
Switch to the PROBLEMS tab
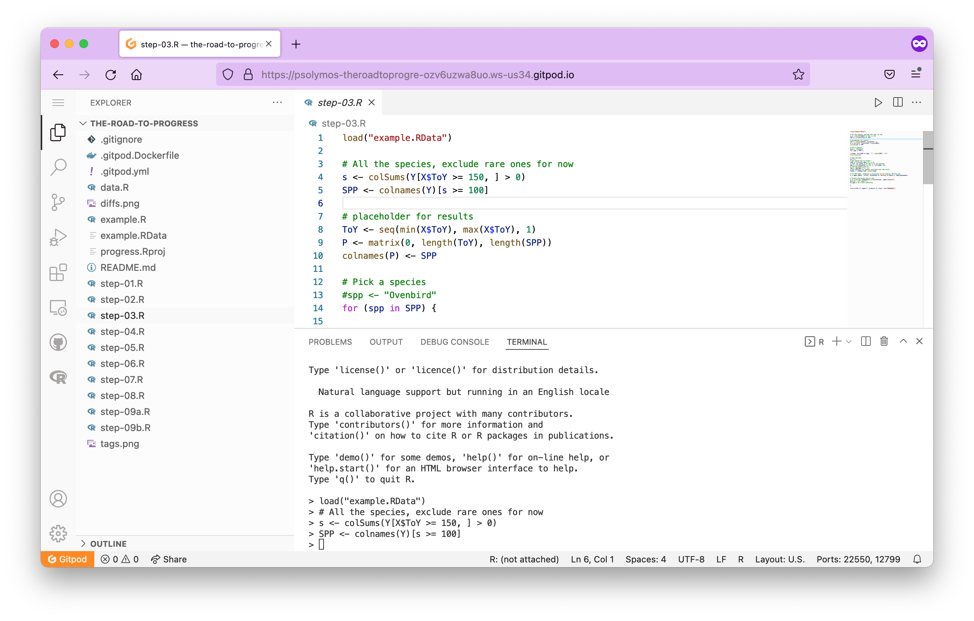(x=330, y=342)
